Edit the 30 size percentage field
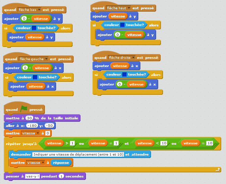Viewport: 226px width, 184px height. [29, 118]
